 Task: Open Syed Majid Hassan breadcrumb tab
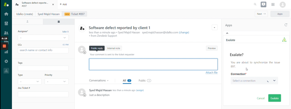point(49,14)
